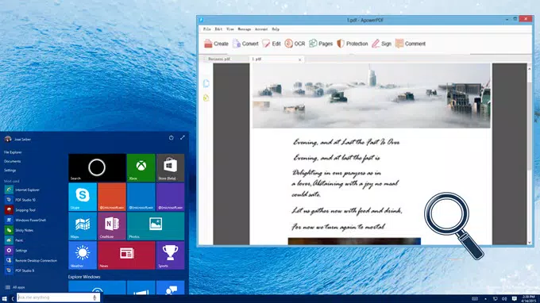This screenshot has width=540, height=303.
Task: Click the microphone icon in search box
Action: point(94,297)
